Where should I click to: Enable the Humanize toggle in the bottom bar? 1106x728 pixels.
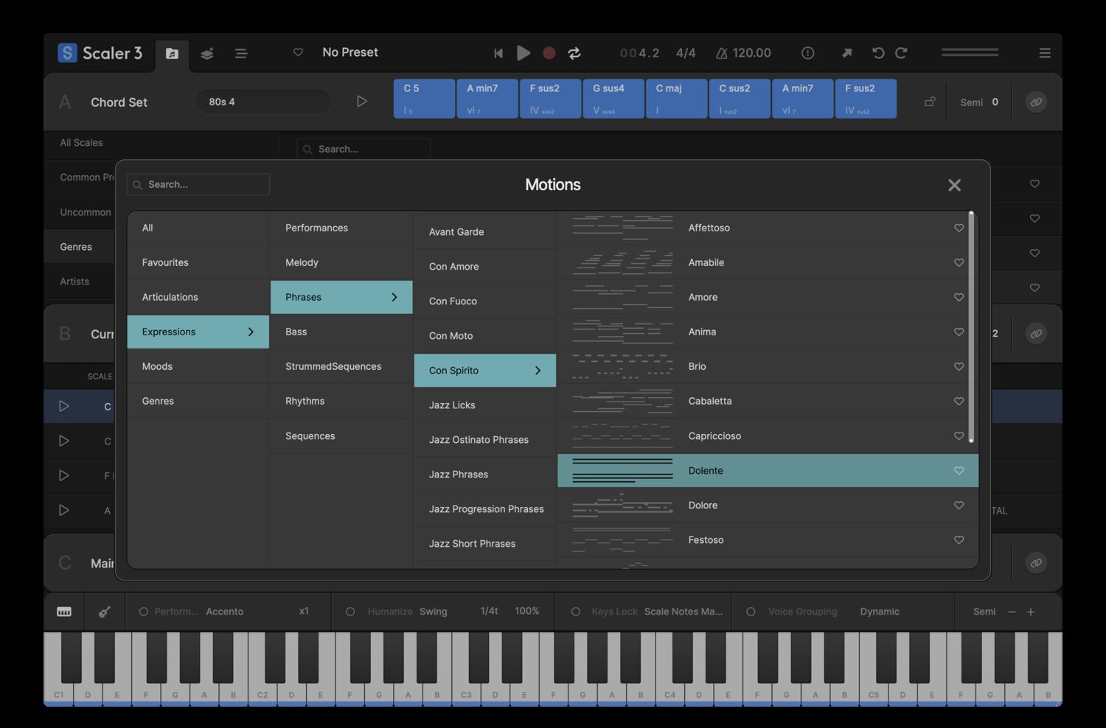pos(349,611)
